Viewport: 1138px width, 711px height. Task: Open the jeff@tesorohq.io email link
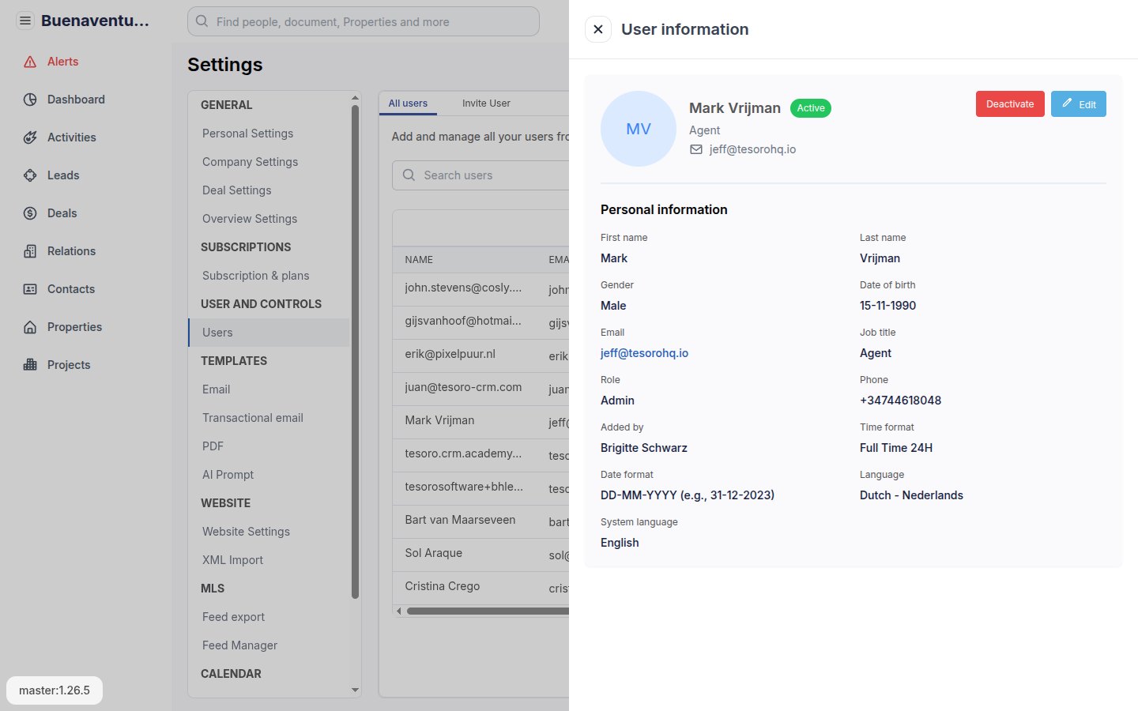click(644, 353)
